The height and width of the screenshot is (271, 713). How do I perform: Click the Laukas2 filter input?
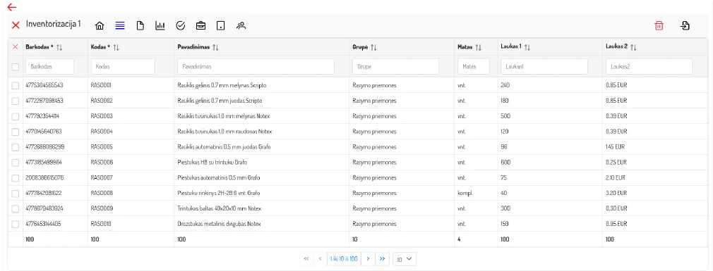(649, 67)
